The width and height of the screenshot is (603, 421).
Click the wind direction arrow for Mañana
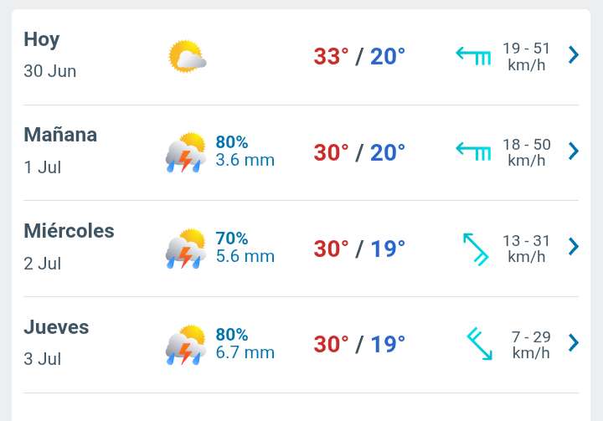tap(473, 151)
